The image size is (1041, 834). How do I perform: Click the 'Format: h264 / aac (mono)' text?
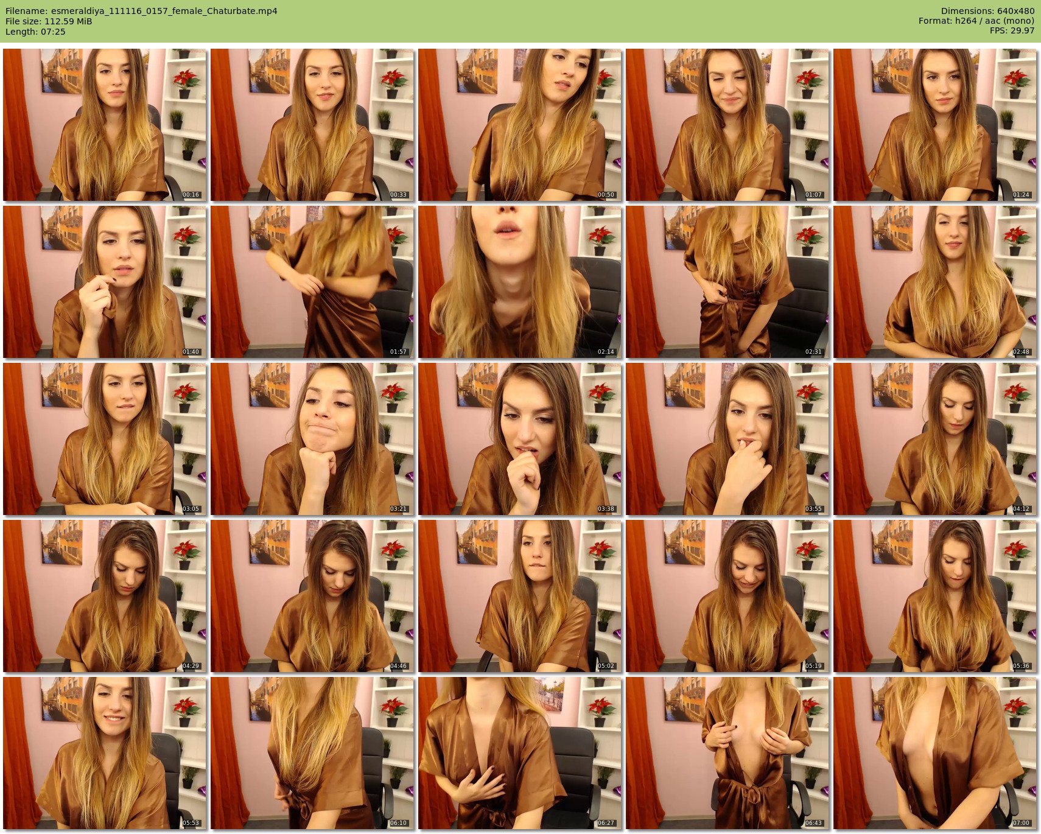point(976,21)
